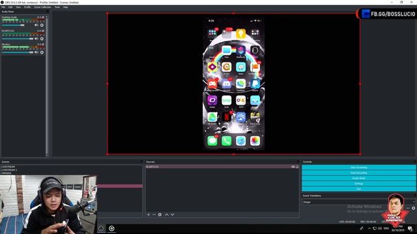Adjust the ELGATO volume slider

pos(18,39)
